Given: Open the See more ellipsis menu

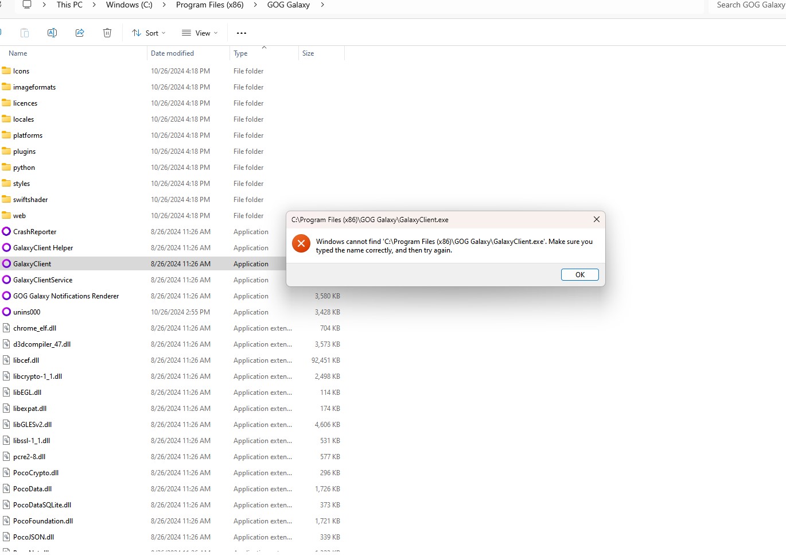Looking at the screenshot, I should pos(242,33).
